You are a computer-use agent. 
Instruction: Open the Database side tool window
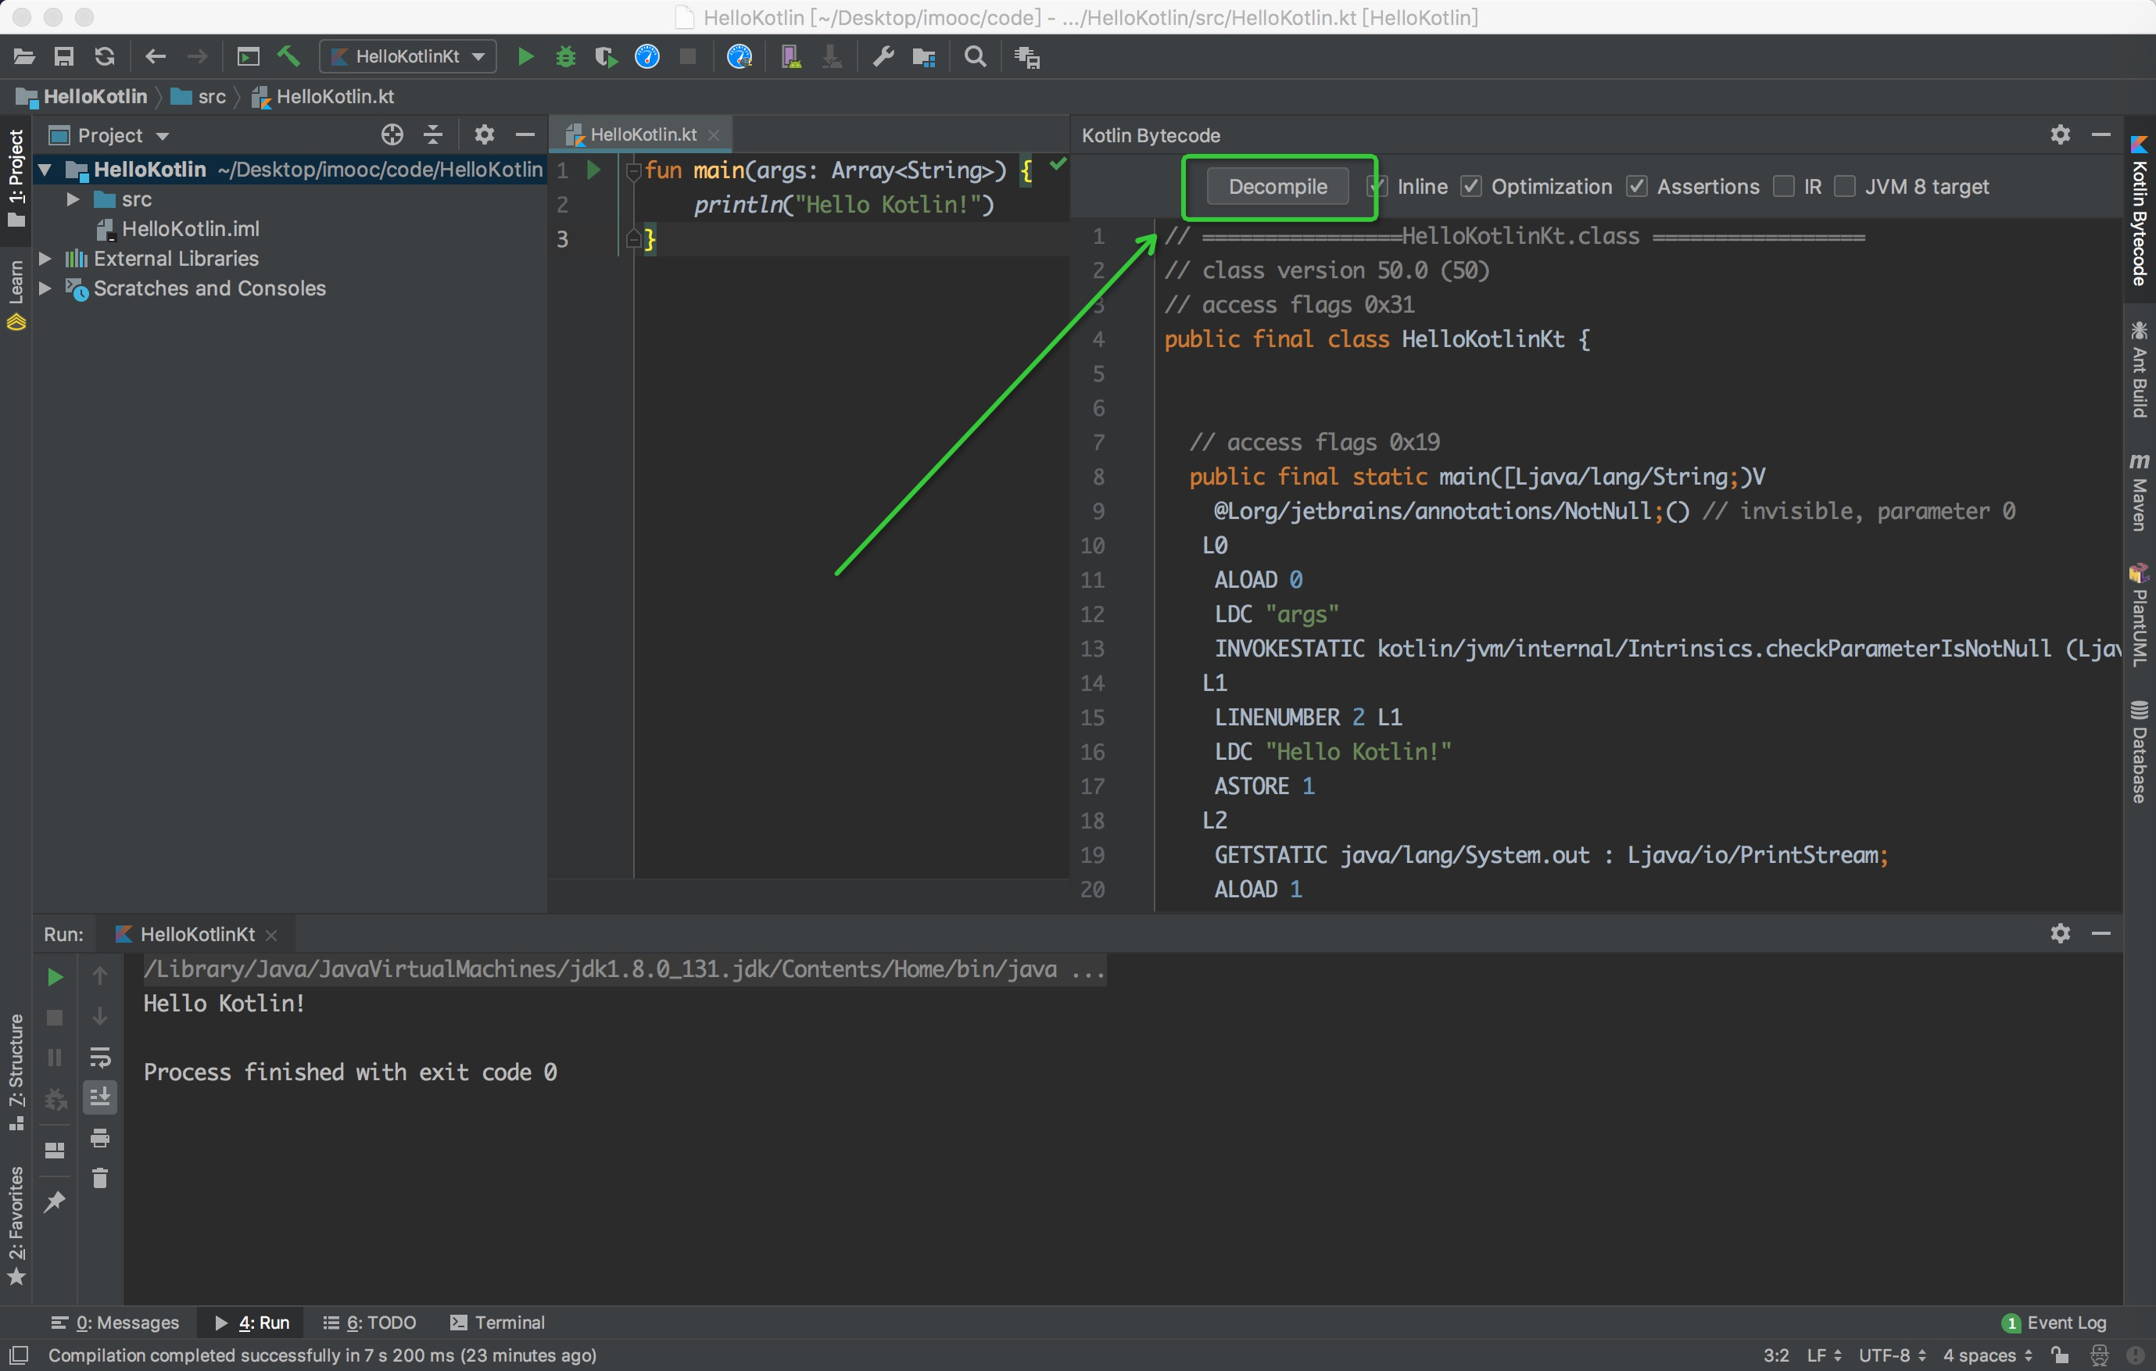(2139, 751)
